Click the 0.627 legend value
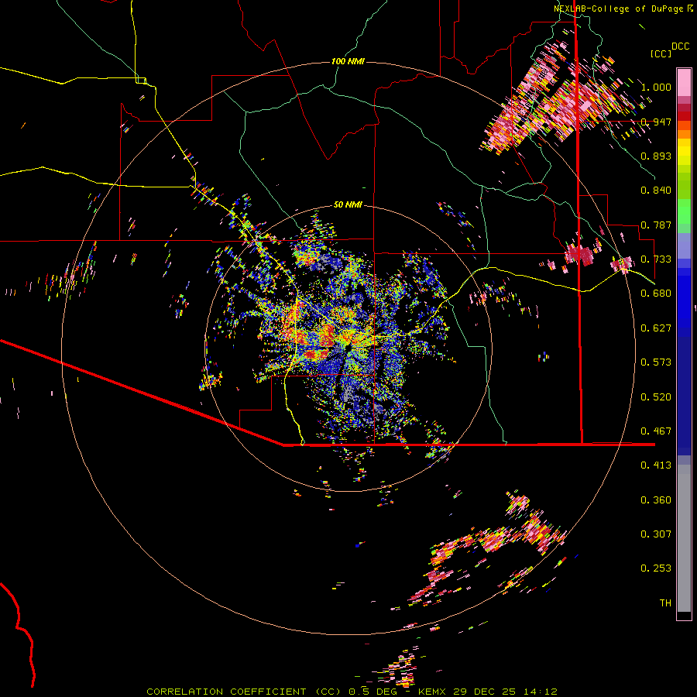 point(656,328)
